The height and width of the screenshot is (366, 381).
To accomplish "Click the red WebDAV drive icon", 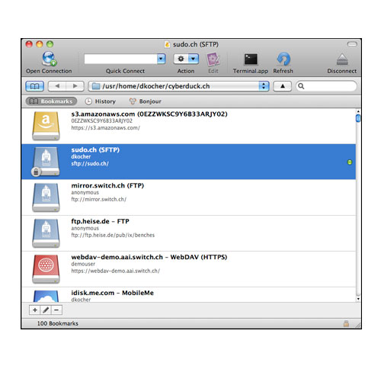I will 46,269.
